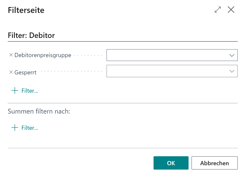Click the diagonal arrows expand icon top right
The image size is (245, 175).
pos(218,10)
